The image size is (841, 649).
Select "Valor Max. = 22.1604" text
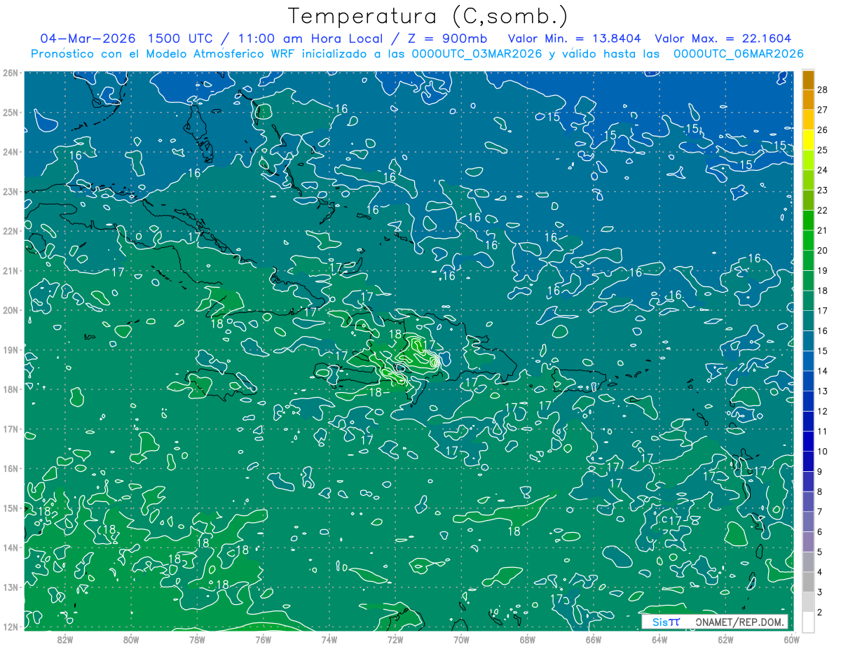click(723, 39)
